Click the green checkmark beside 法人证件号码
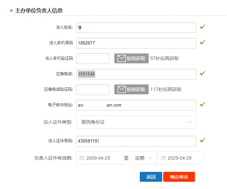 (x=203, y=140)
